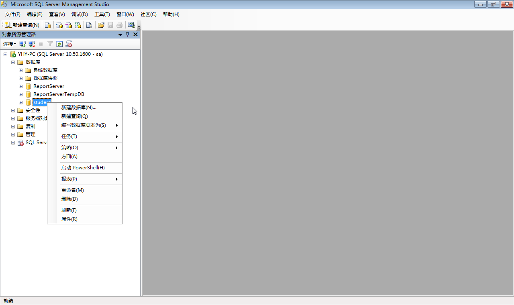The height and width of the screenshot is (305, 514).
Task: Open the 调试(D) menu
Action: click(80, 14)
